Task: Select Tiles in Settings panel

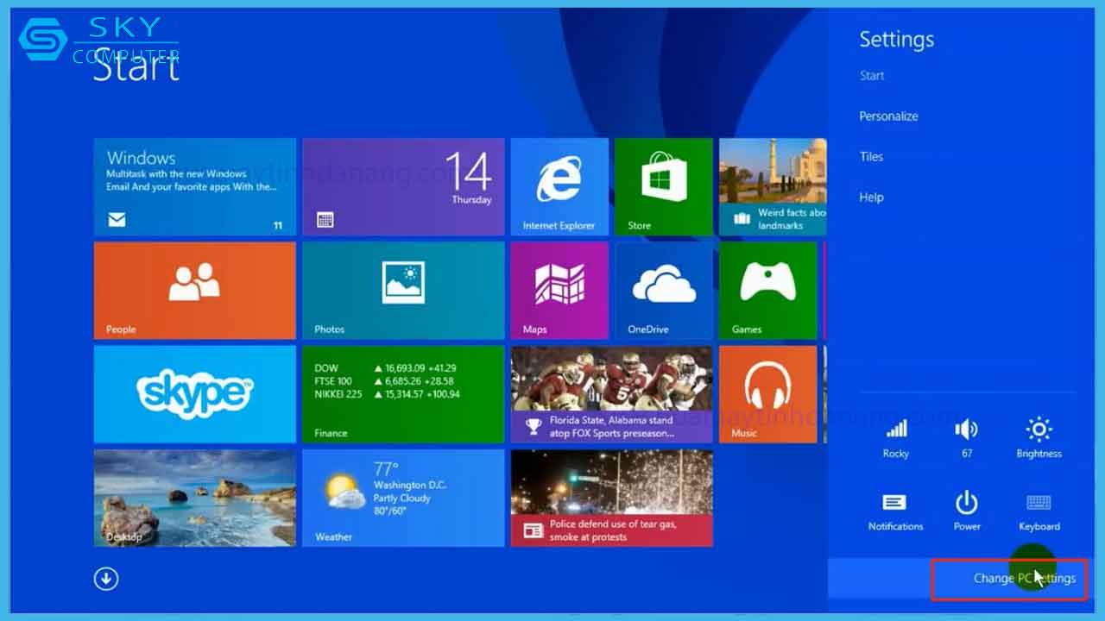Action: click(x=871, y=157)
